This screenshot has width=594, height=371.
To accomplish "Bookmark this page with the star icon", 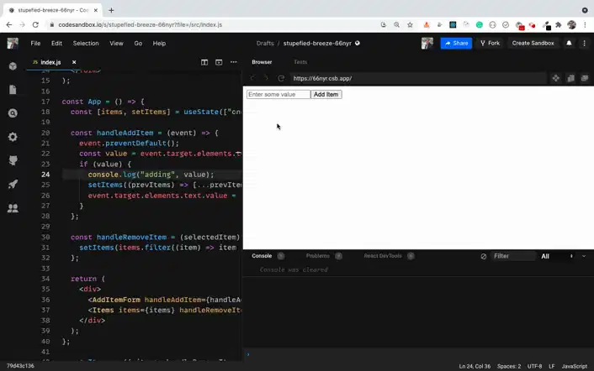I will pyautogui.click(x=410, y=24).
